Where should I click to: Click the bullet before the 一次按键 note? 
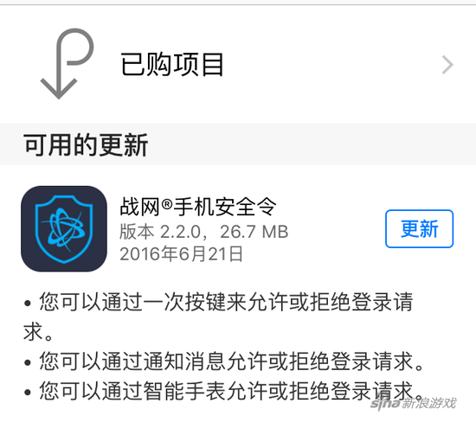click(28, 303)
